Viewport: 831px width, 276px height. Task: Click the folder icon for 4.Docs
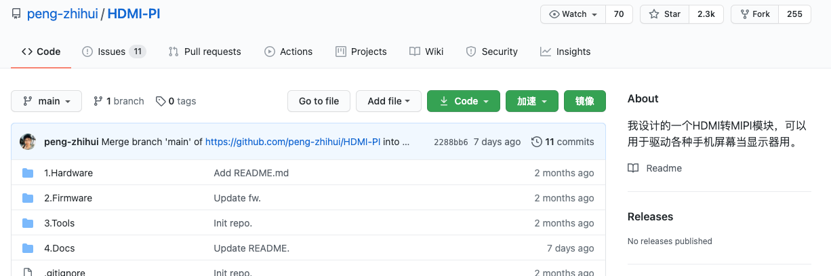click(28, 248)
